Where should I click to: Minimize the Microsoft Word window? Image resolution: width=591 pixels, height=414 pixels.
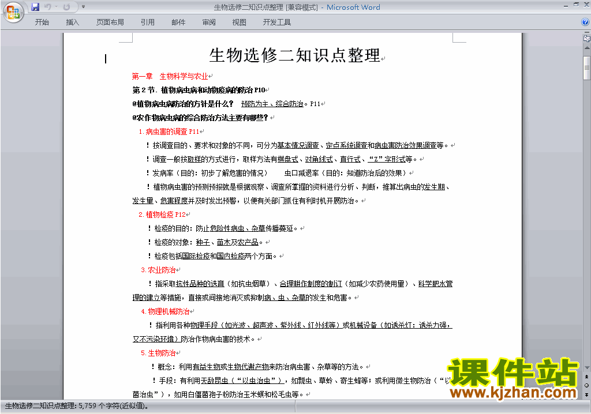[x=566, y=5]
